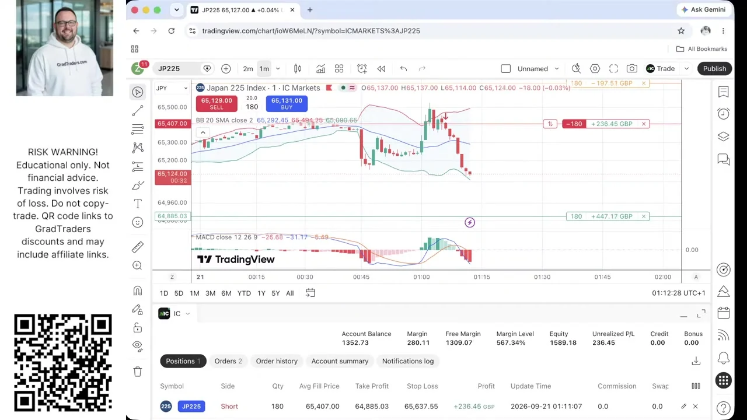Image resolution: width=747 pixels, height=420 pixels.
Task: Collapse the indicator legend chevron
Action: (203, 132)
